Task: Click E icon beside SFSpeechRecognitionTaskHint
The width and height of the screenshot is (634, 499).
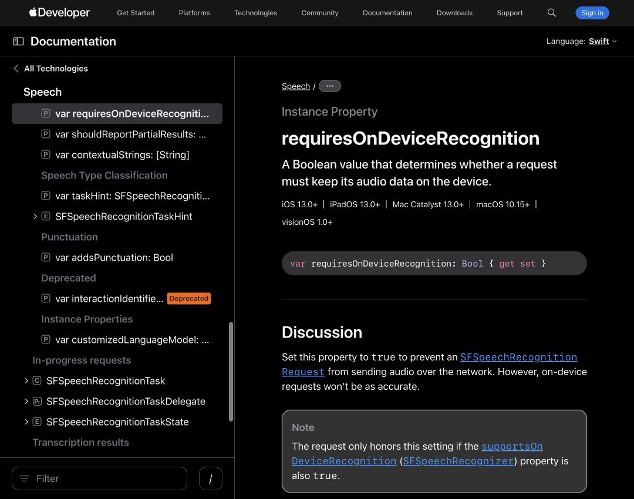Action: click(x=46, y=216)
